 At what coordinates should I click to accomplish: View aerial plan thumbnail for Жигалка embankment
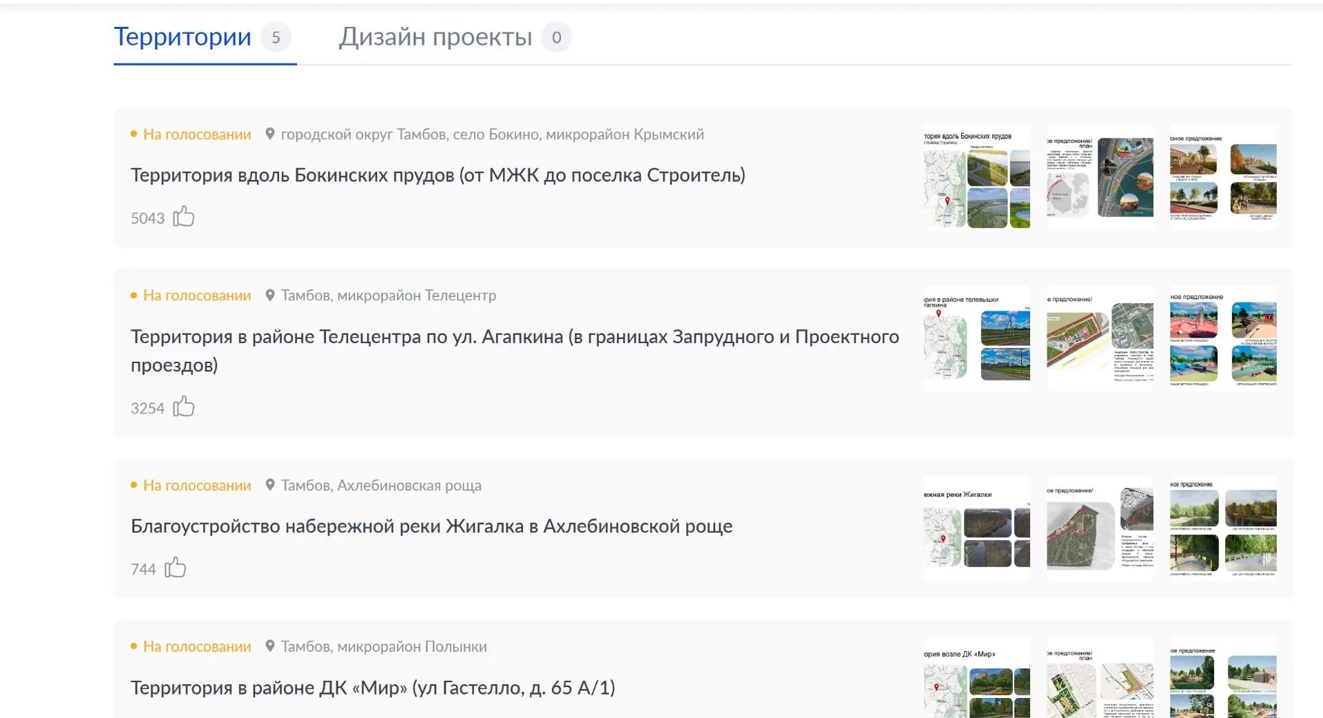1100,529
